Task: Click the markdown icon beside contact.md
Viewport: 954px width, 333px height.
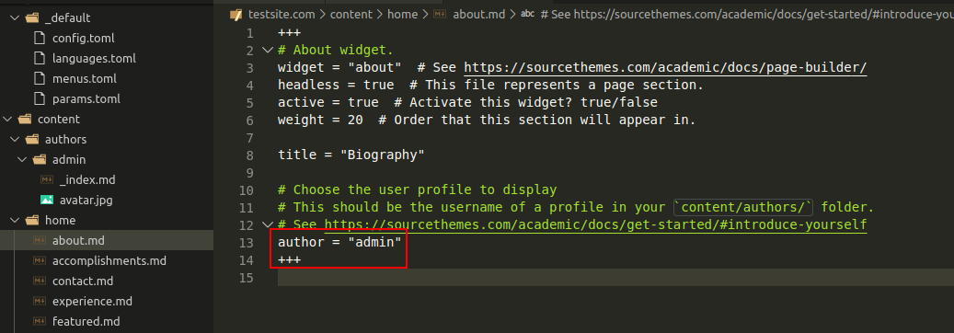Action: (40, 281)
